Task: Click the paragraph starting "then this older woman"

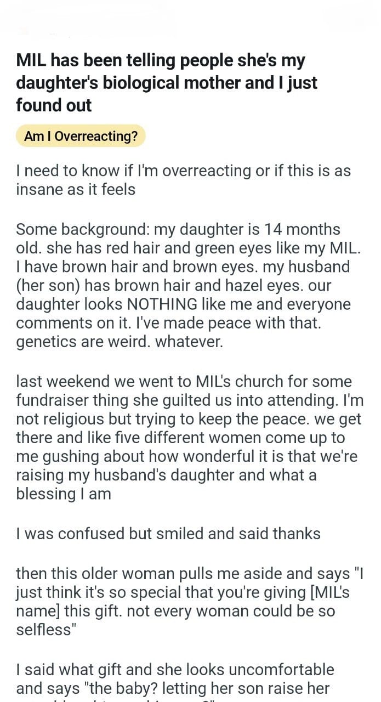Action: (190, 602)
